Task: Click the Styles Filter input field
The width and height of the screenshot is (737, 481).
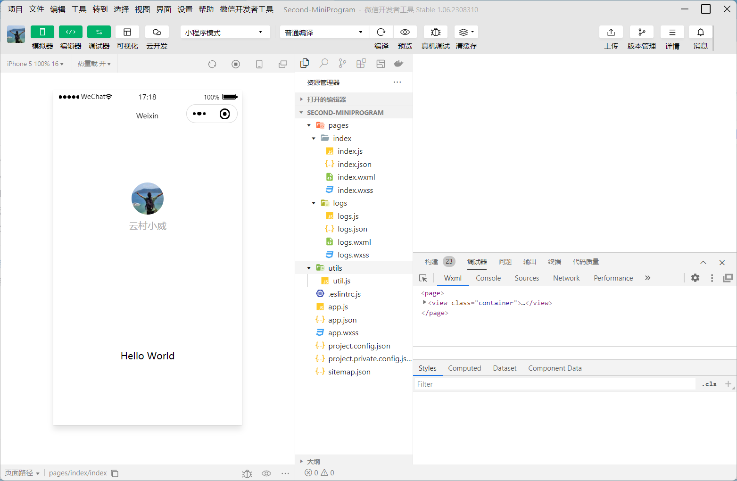Action: click(x=554, y=384)
